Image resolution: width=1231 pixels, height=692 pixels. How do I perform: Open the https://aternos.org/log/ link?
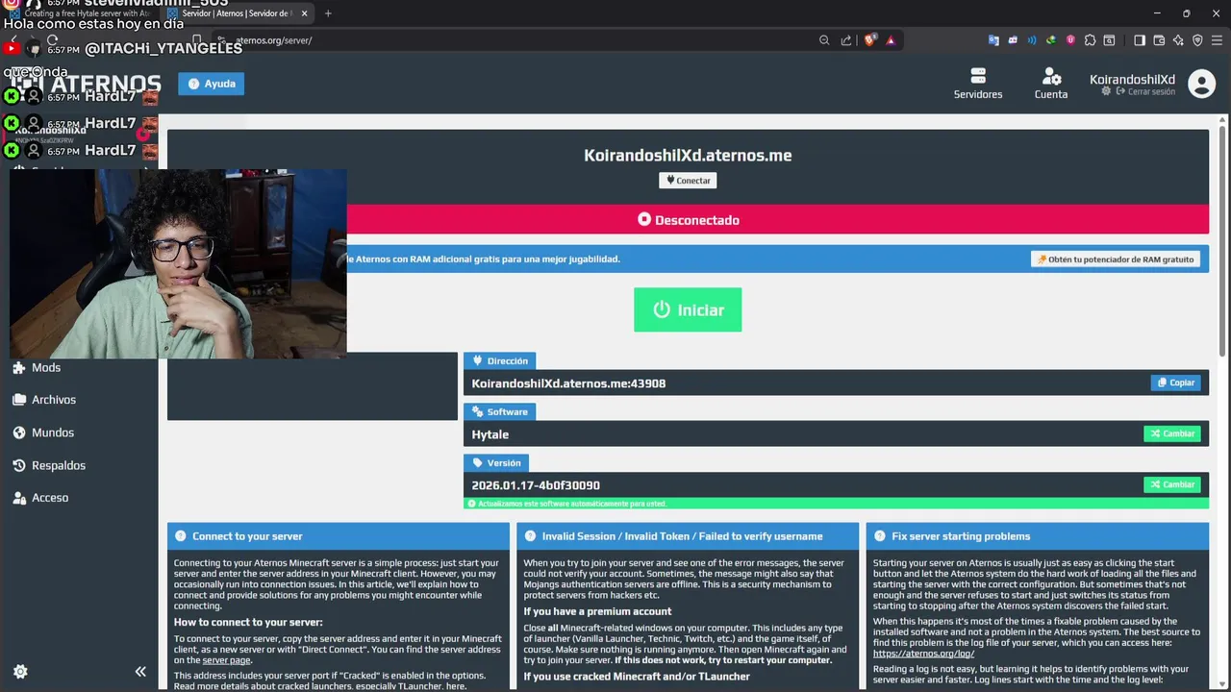pos(923,654)
